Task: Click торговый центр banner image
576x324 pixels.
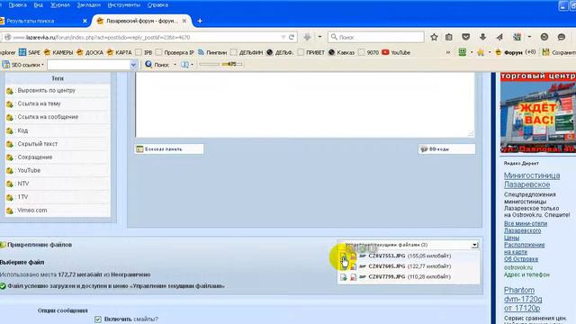Action: 538,113
